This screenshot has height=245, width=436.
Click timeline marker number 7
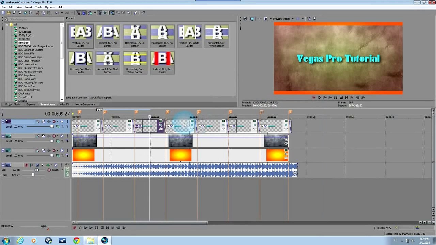[262, 112]
